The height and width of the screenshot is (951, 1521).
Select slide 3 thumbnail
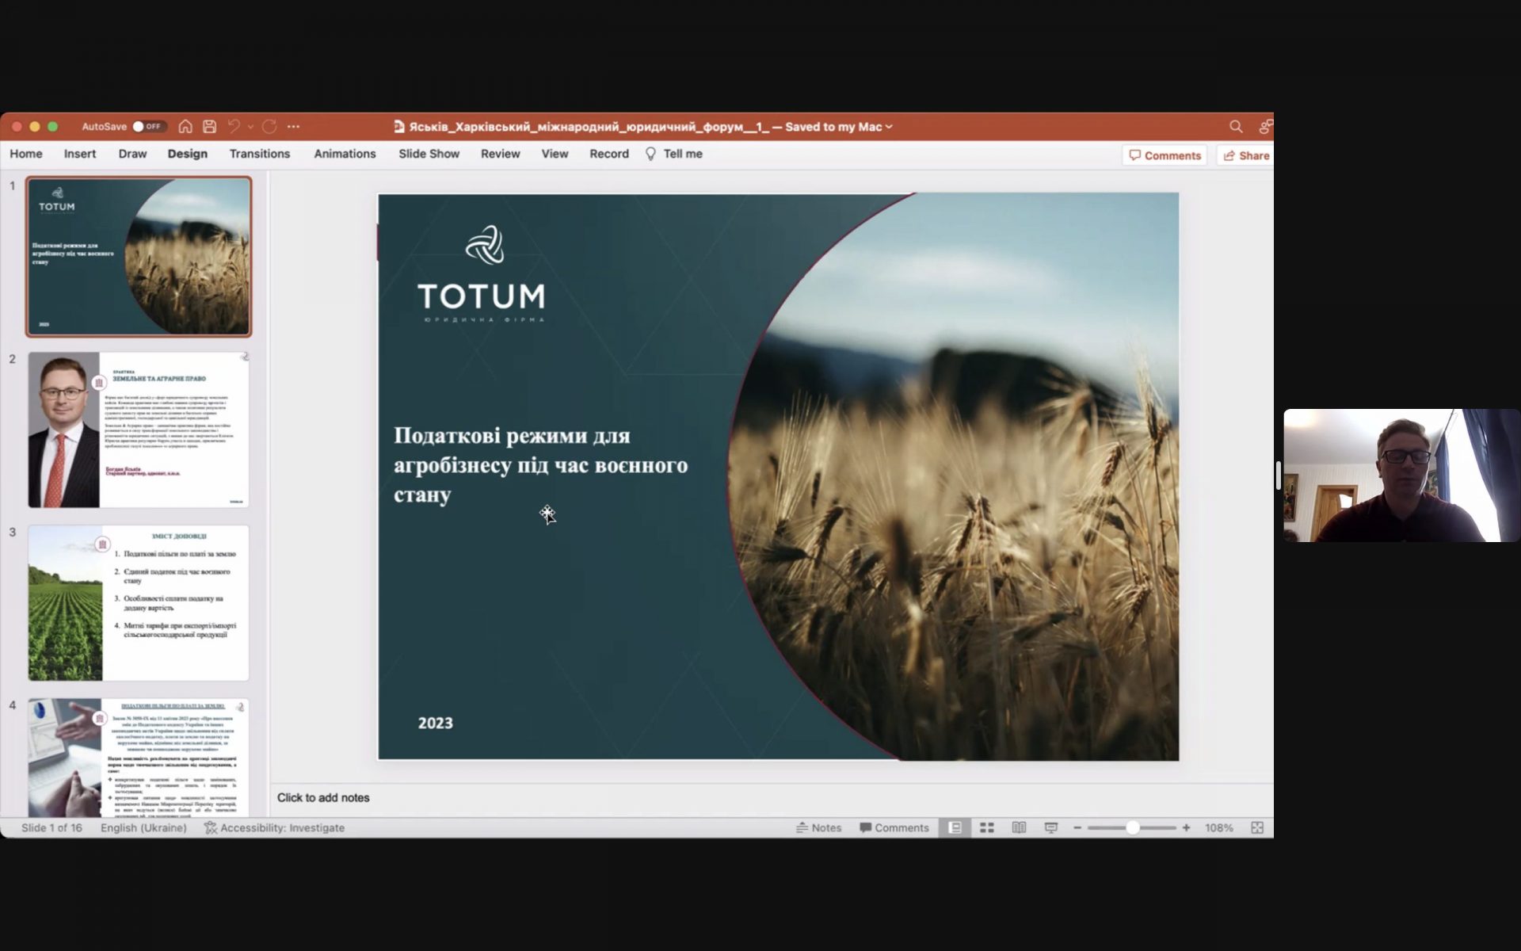pos(139,603)
